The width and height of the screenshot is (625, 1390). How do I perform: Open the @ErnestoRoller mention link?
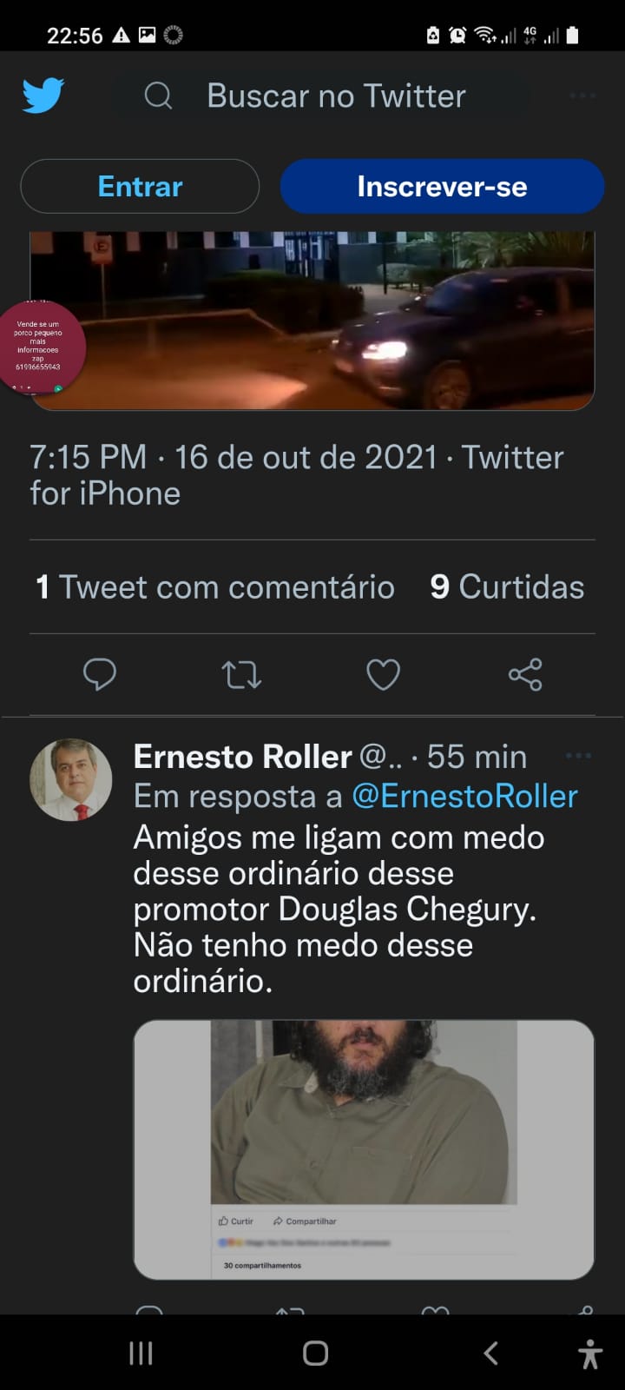click(464, 797)
